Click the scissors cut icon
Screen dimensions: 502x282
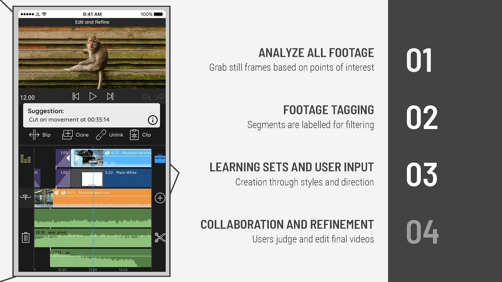pyautogui.click(x=160, y=237)
